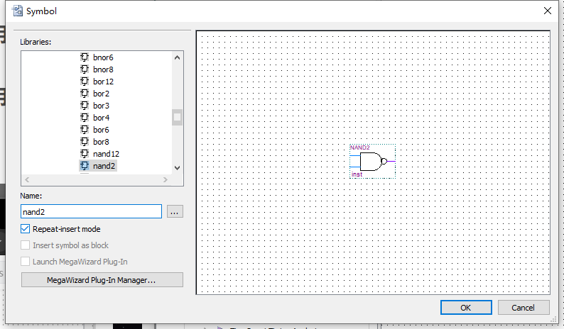Click the horizontal scroll left arrow
Image resolution: width=564 pixels, height=329 pixels.
pos(27,179)
